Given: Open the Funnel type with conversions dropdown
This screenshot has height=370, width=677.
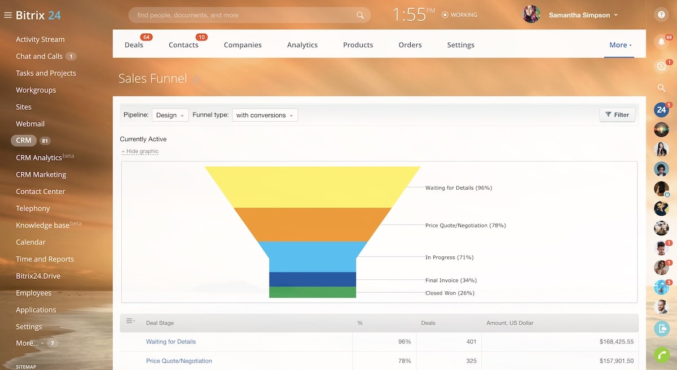Looking at the screenshot, I should tap(265, 115).
